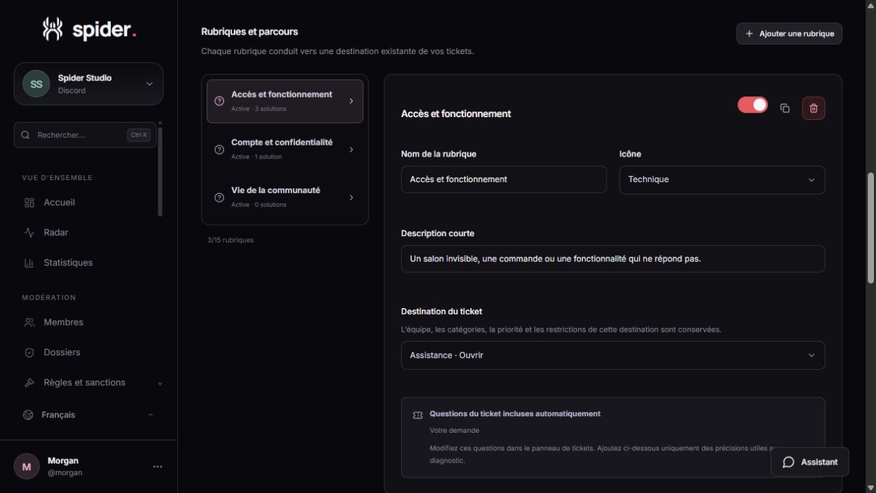Screen dimensions: 876x493
Task: Click the SS server avatar
Action: click(36, 84)
